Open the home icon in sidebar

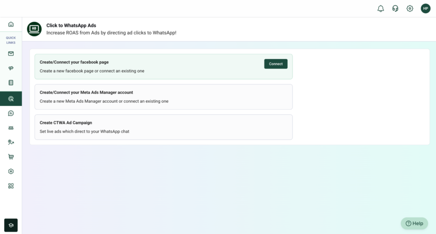click(11, 24)
